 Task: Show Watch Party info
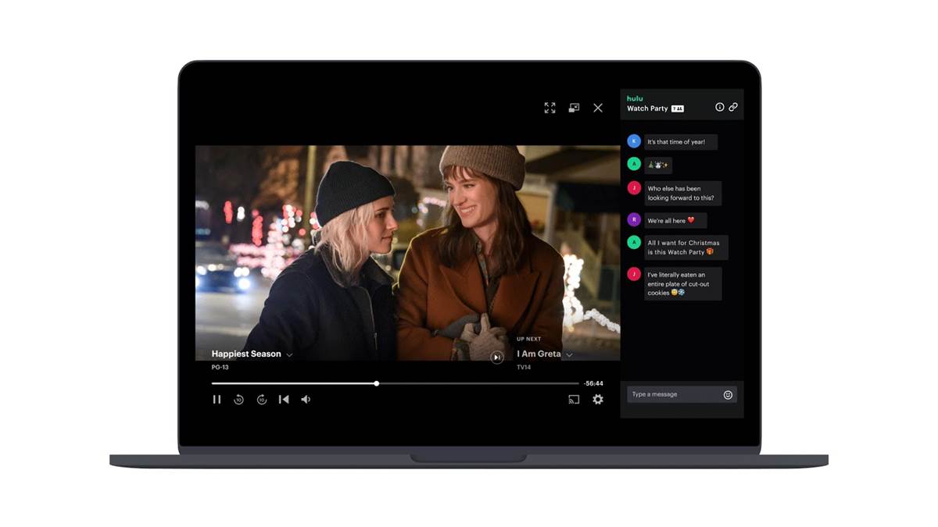[x=720, y=107]
